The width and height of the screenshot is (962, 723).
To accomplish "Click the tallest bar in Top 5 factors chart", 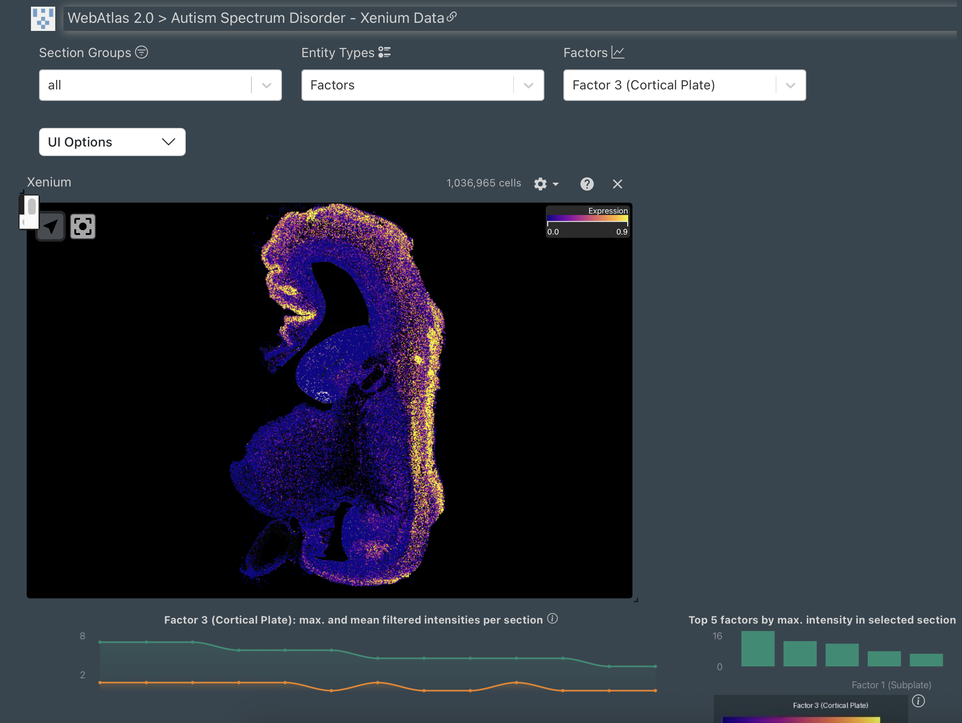I will click(x=758, y=649).
